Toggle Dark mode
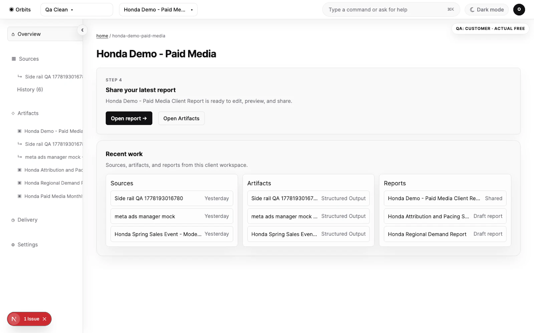534x333 pixels. (487, 10)
